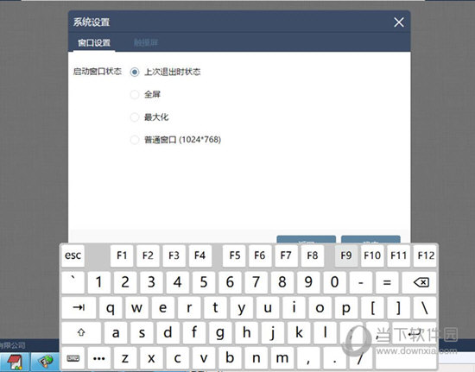The width and height of the screenshot is (475, 372).
Task: Tap the equals key
Action: 387,282
